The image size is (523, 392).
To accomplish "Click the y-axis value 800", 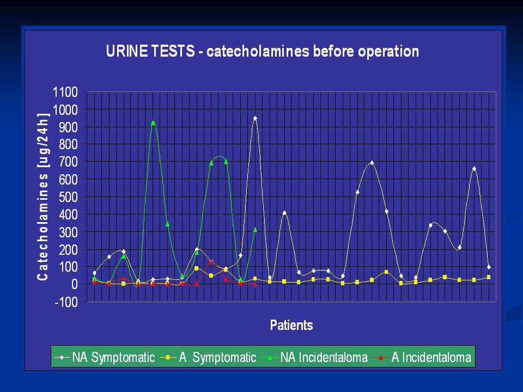I will pos(69,145).
